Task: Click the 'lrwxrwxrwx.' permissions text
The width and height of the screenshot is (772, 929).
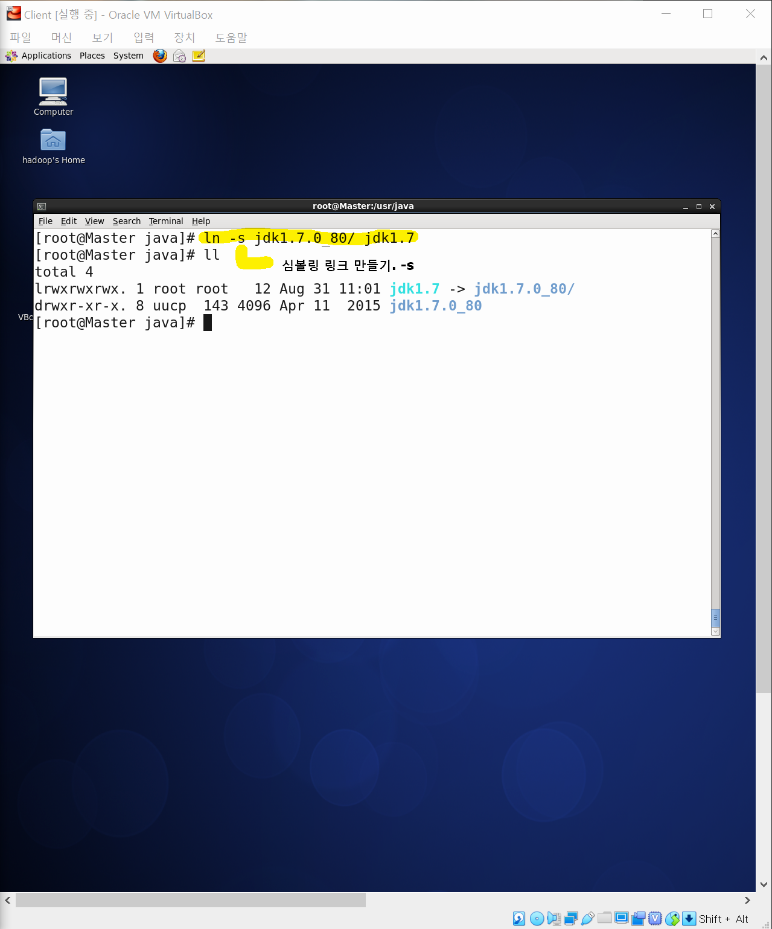Action: click(x=80, y=289)
